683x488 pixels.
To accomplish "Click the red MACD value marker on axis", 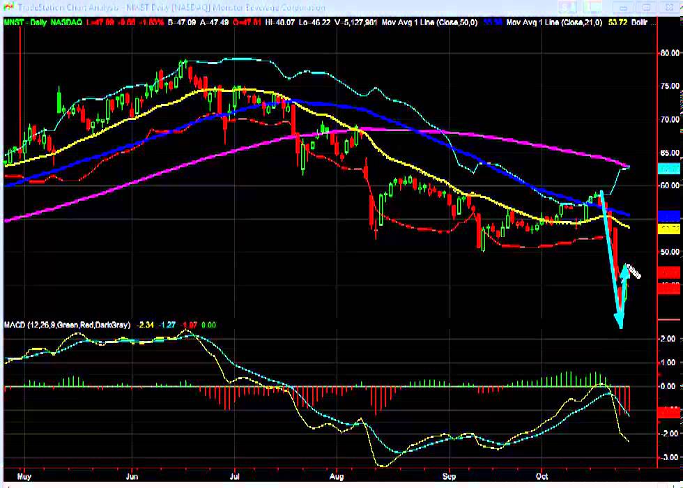I will (x=668, y=412).
